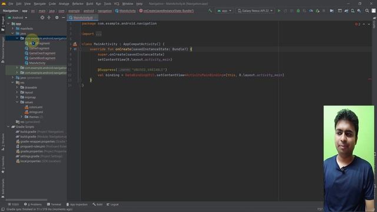
Task: Open the Structure side tab
Action: click(x=3, y=143)
